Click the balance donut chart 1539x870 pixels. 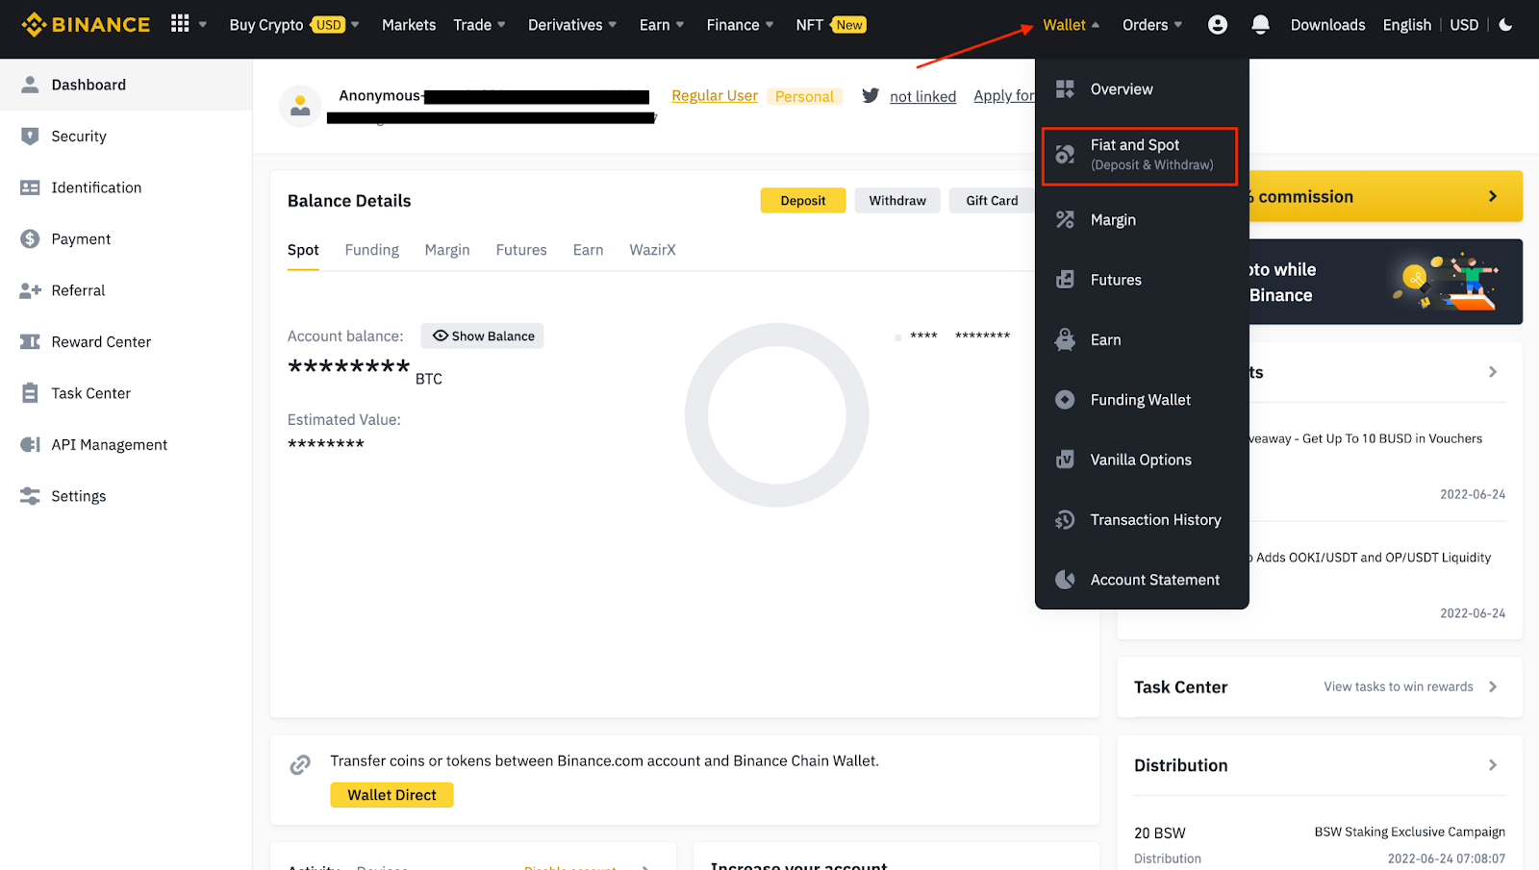coord(777,415)
